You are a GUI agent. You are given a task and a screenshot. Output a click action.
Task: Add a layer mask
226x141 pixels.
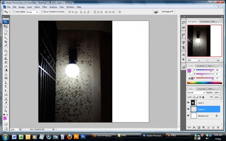pyautogui.click(x=199, y=127)
